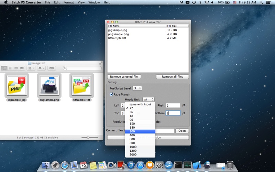
Task: Select pngsample.png thumbnail in Finder
Action: (49, 85)
